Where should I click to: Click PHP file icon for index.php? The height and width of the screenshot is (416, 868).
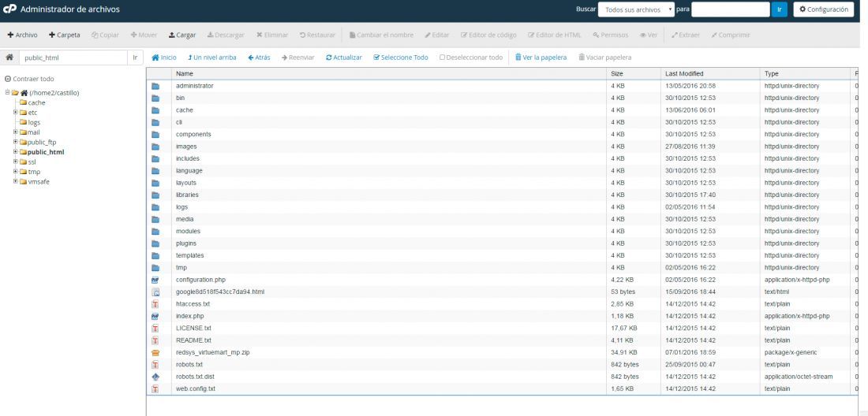coord(155,317)
